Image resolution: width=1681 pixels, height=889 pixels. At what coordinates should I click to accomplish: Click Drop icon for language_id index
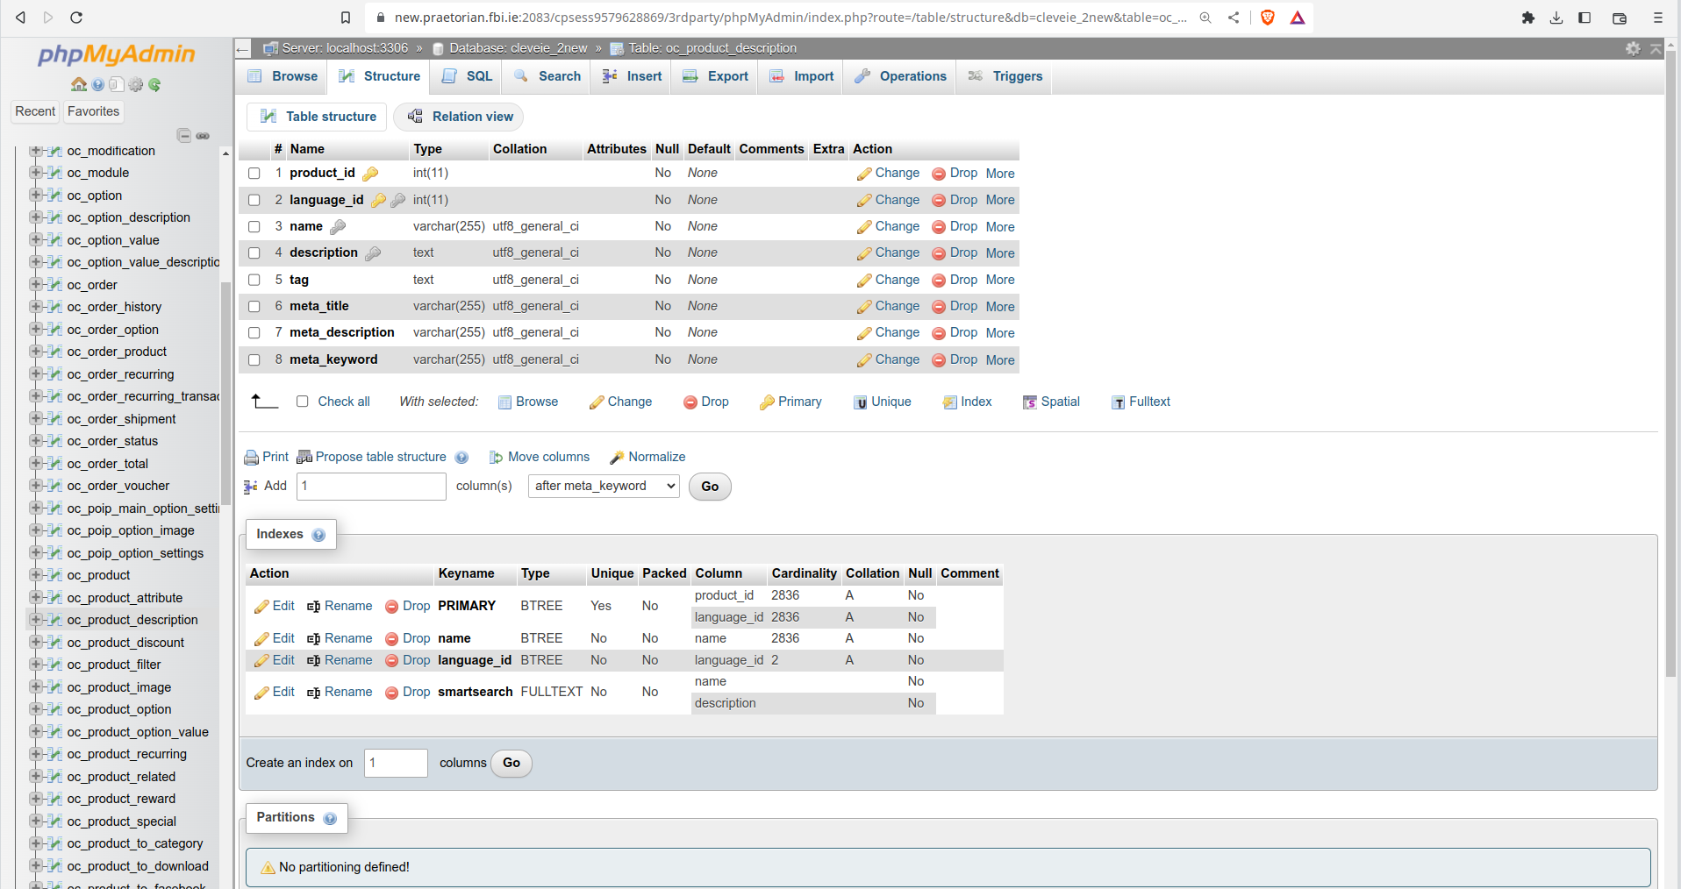[x=392, y=661]
